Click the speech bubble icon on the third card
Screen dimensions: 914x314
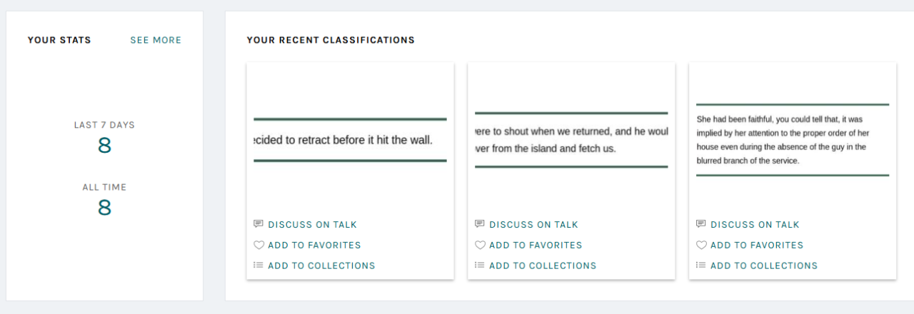tap(701, 224)
